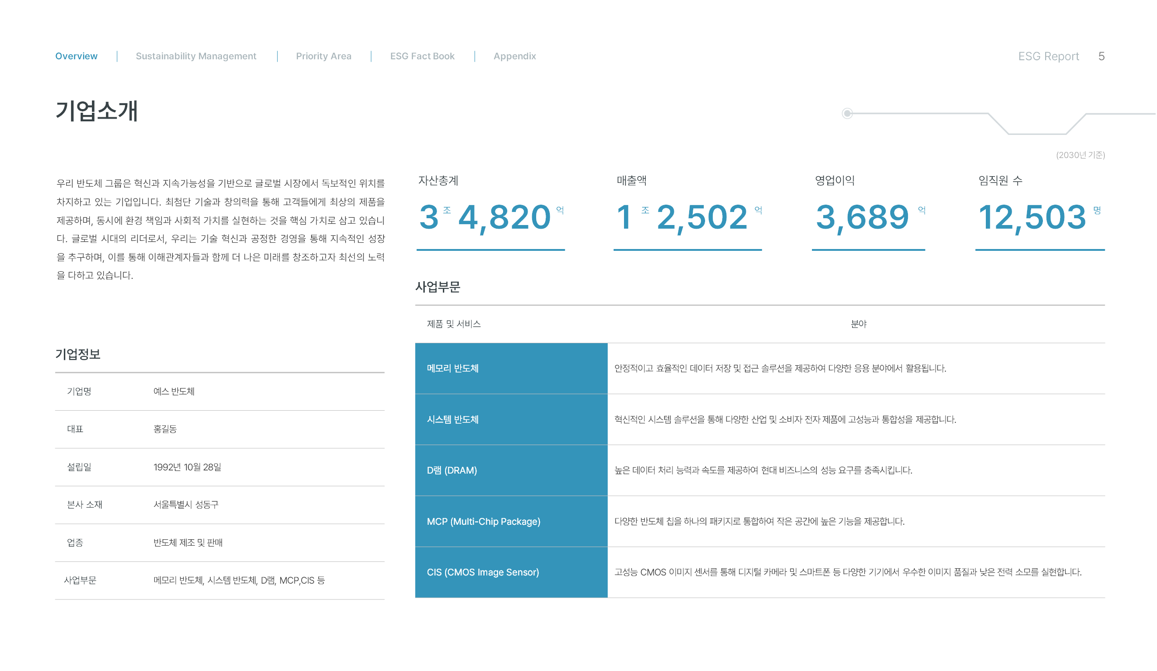The height and width of the screenshot is (671, 1157).
Task: Select the Appendix tab
Action: 515,56
